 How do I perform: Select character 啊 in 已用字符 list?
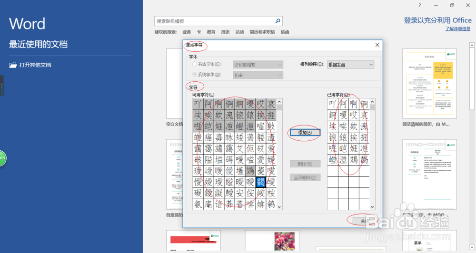pos(354,104)
